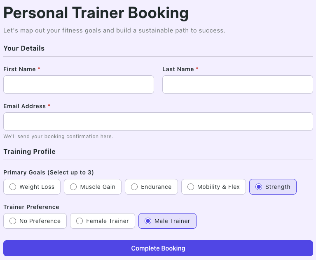Image resolution: width=316 pixels, height=260 pixels.
Task: Focus the Last Name text box
Action: (238, 84)
